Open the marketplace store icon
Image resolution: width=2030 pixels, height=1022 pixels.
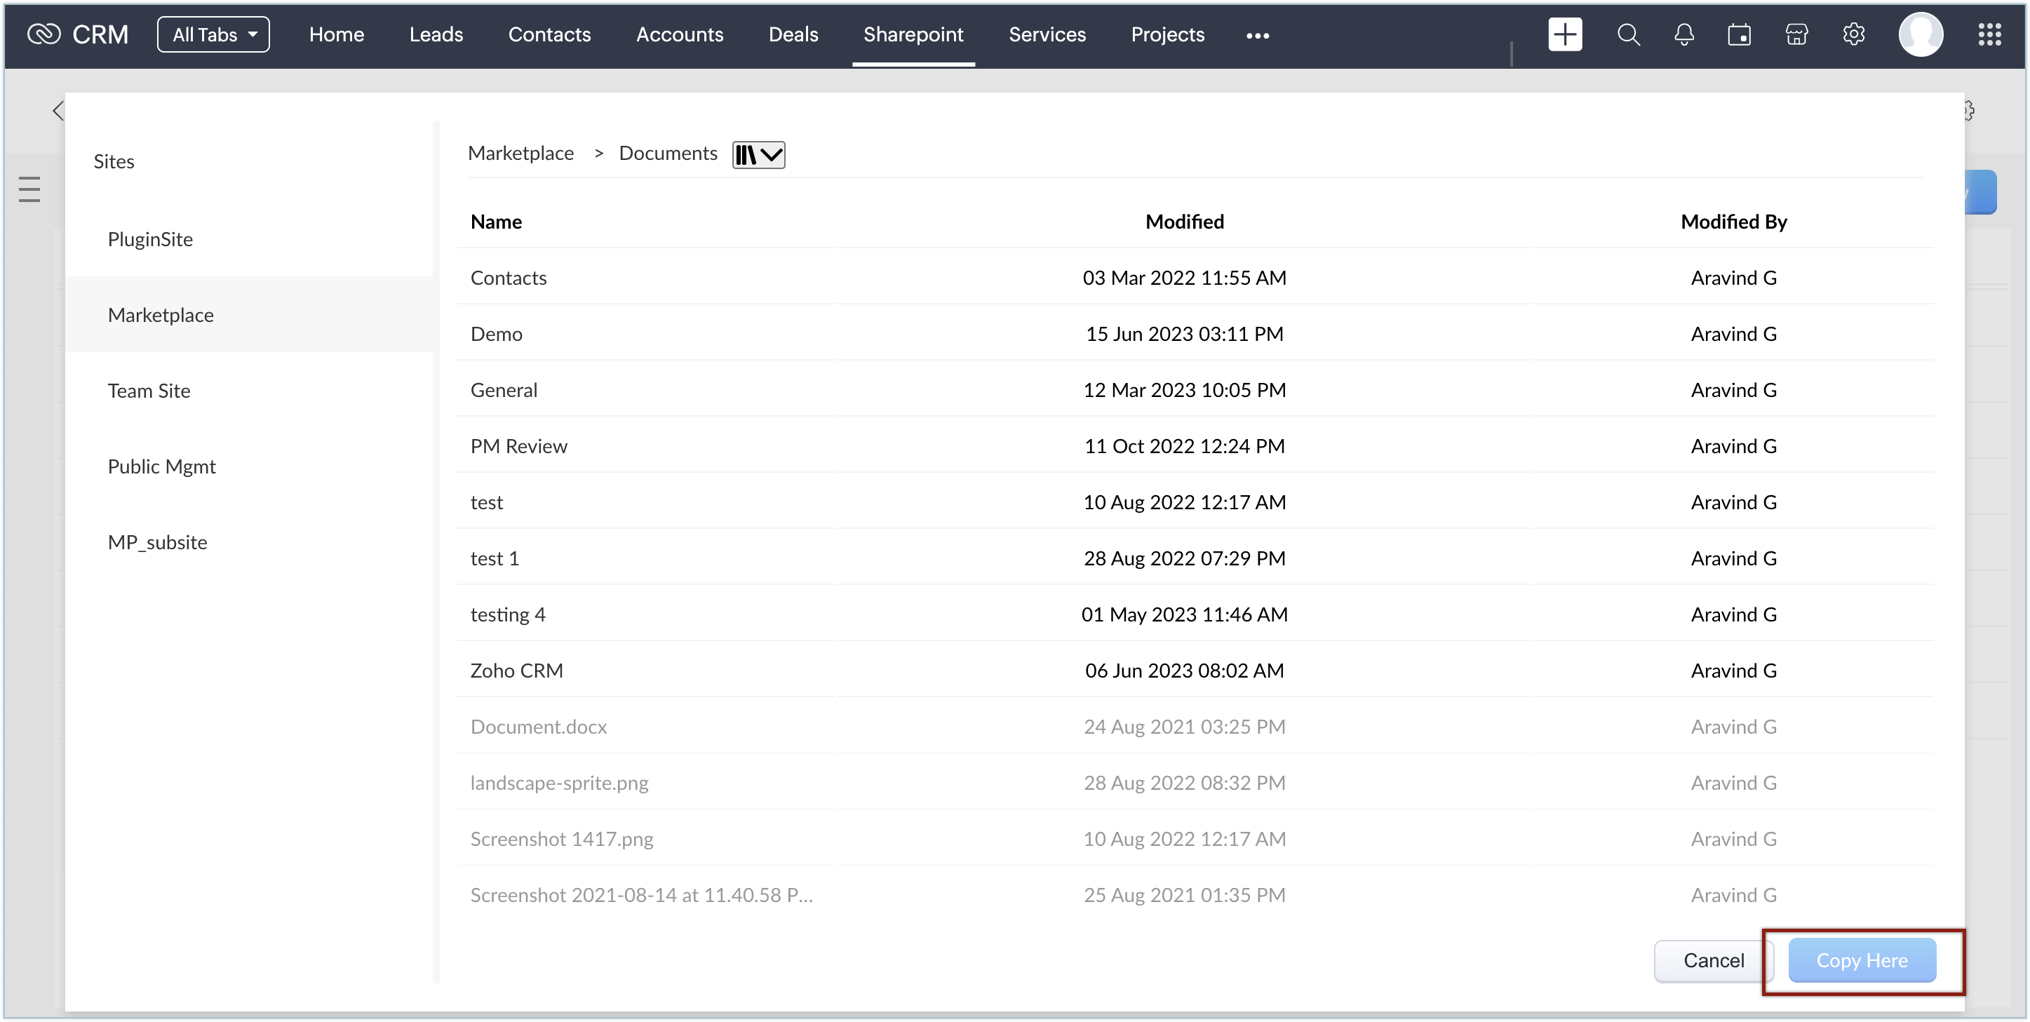point(1796,34)
